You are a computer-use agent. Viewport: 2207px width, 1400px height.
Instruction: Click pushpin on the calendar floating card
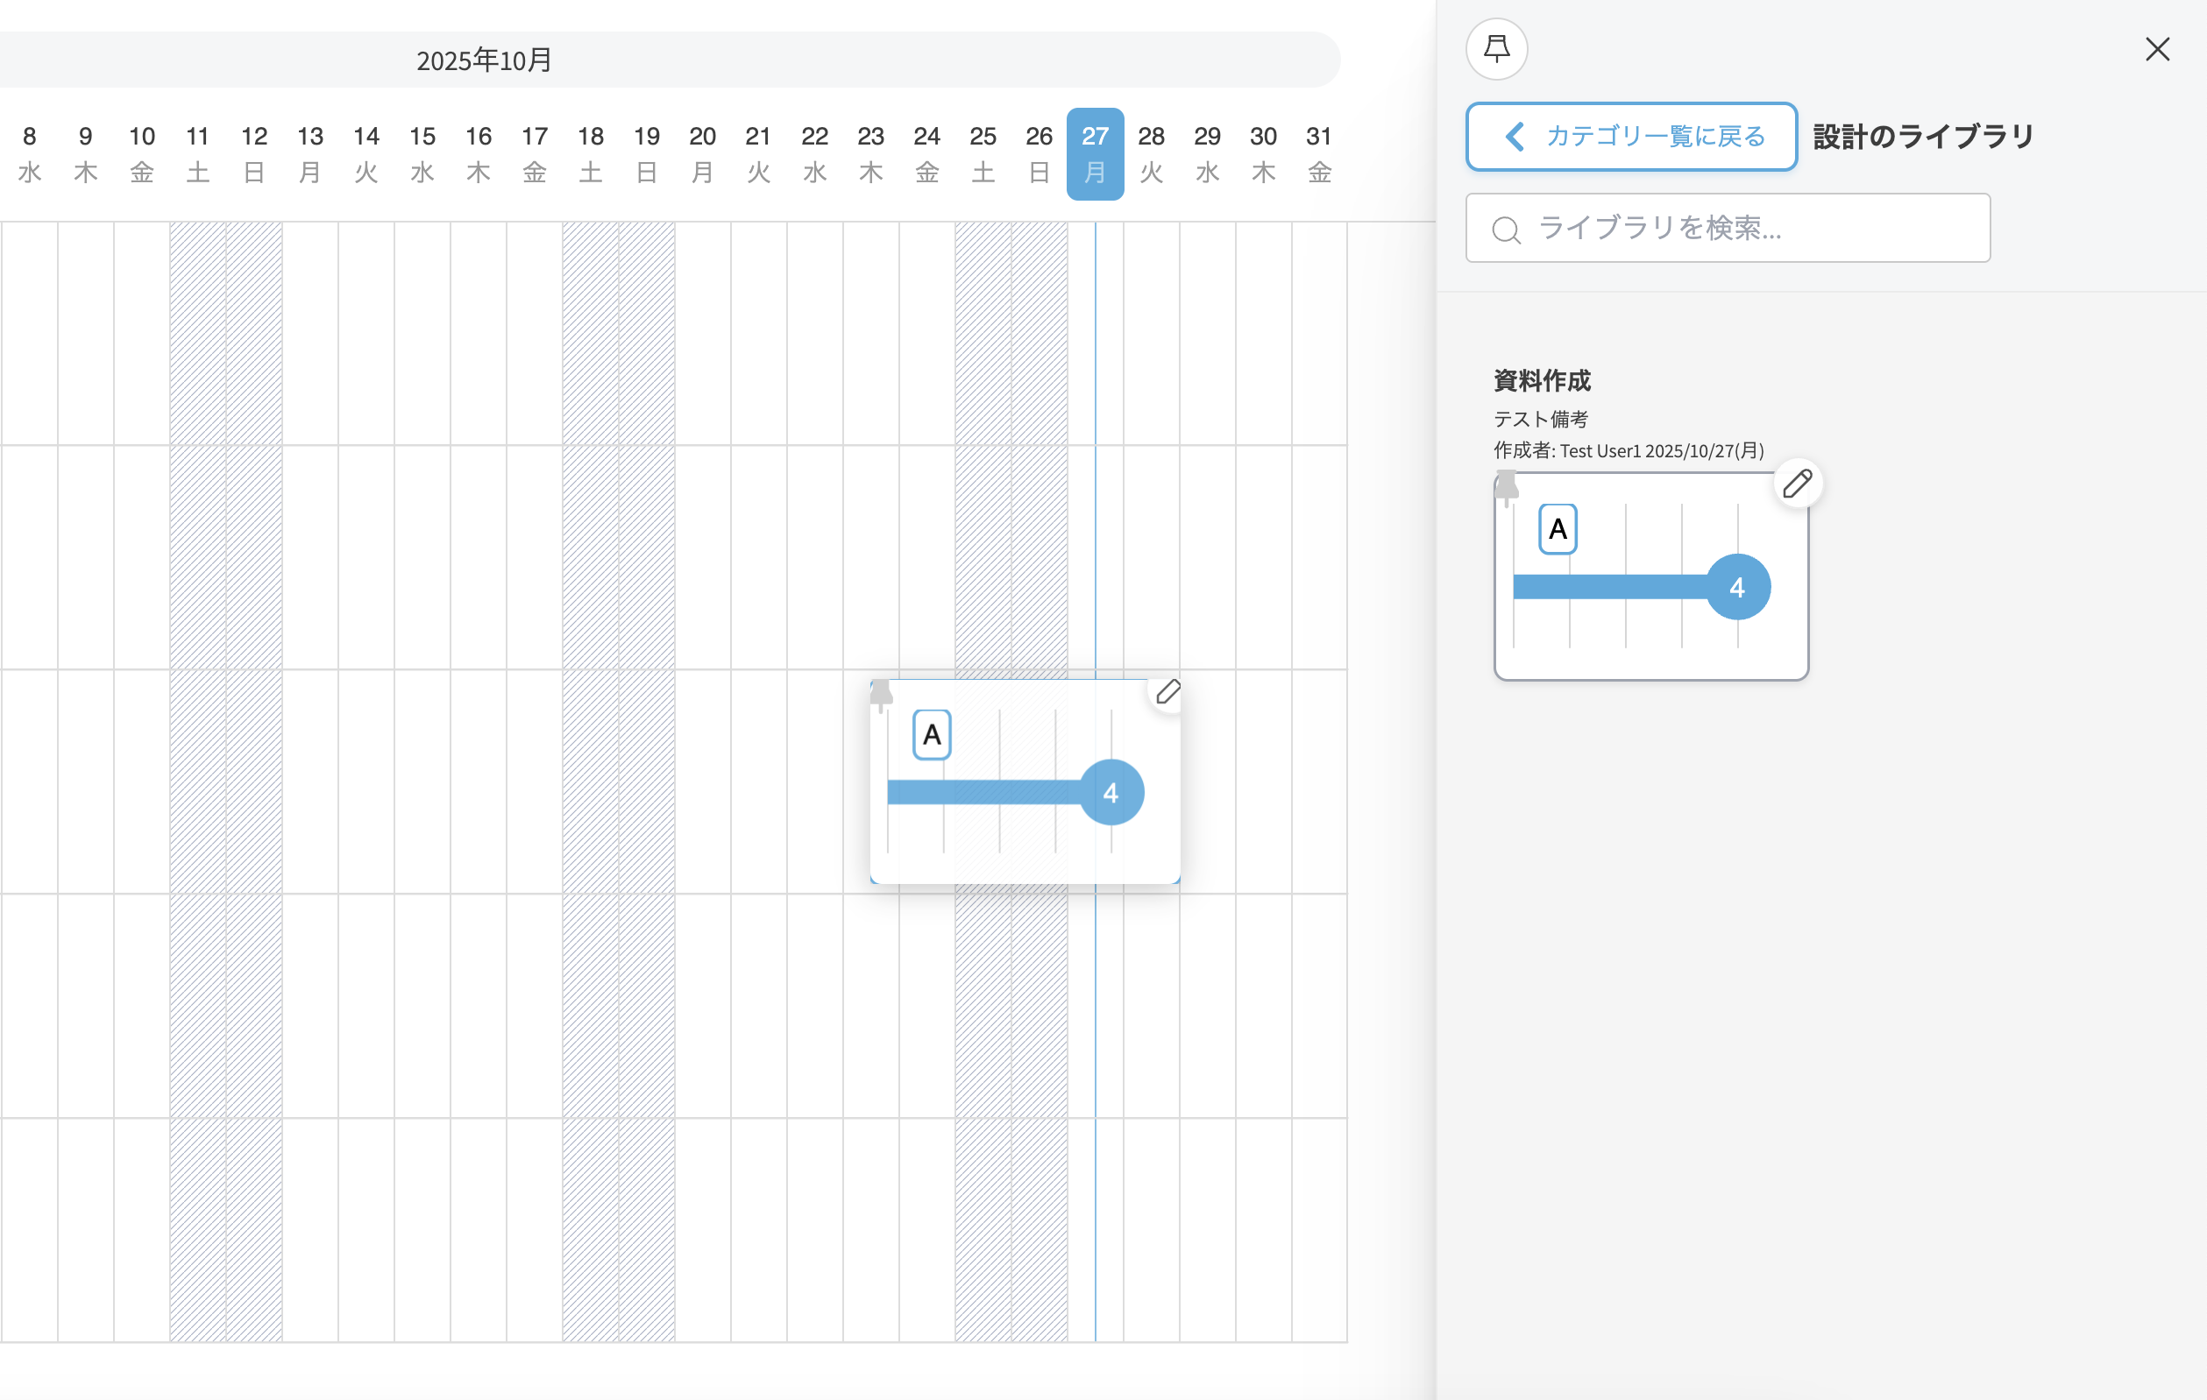(x=881, y=694)
